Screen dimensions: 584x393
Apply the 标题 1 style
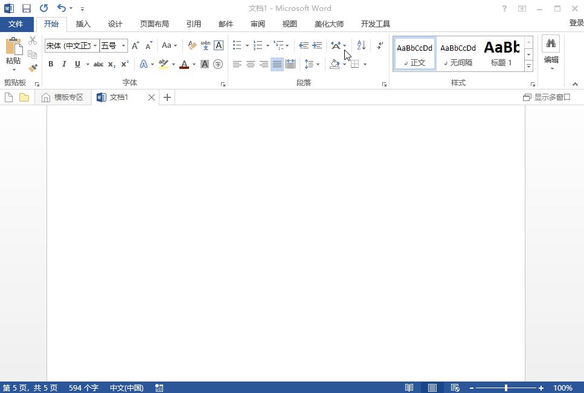[x=501, y=53]
